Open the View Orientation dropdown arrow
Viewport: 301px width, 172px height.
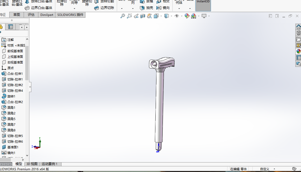(x=161, y=16)
